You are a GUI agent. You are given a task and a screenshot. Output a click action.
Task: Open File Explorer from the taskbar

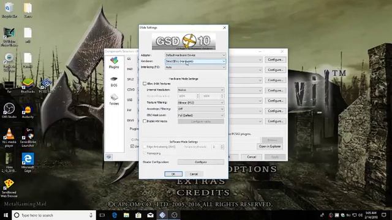tap(126, 215)
